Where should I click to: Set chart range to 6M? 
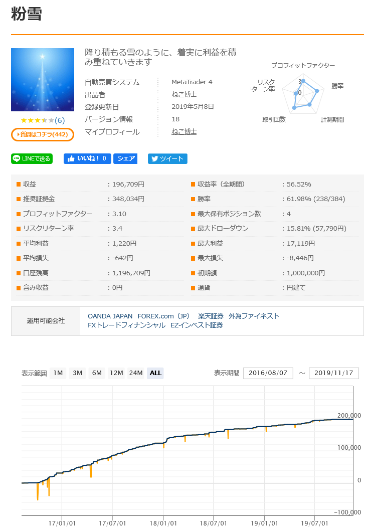[97, 373]
